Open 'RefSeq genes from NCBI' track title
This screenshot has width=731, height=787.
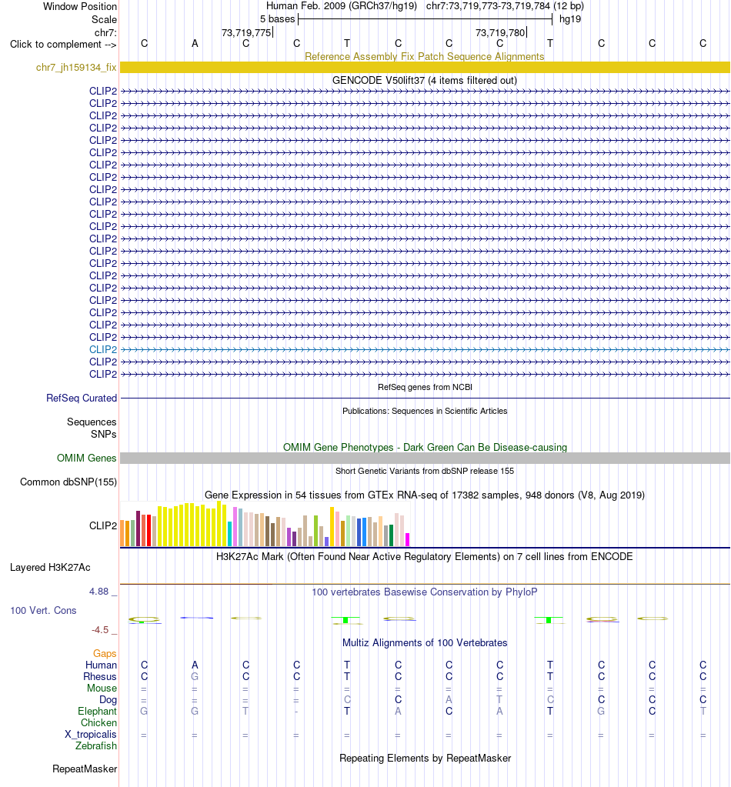pyautogui.click(x=425, y=387)
